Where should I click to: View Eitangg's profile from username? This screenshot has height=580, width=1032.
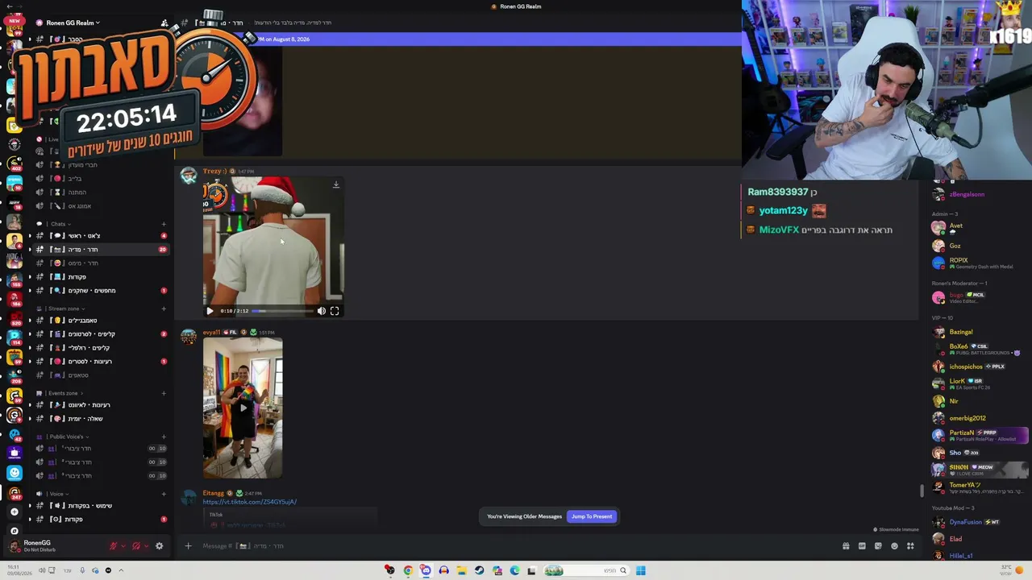pos(214,493)
